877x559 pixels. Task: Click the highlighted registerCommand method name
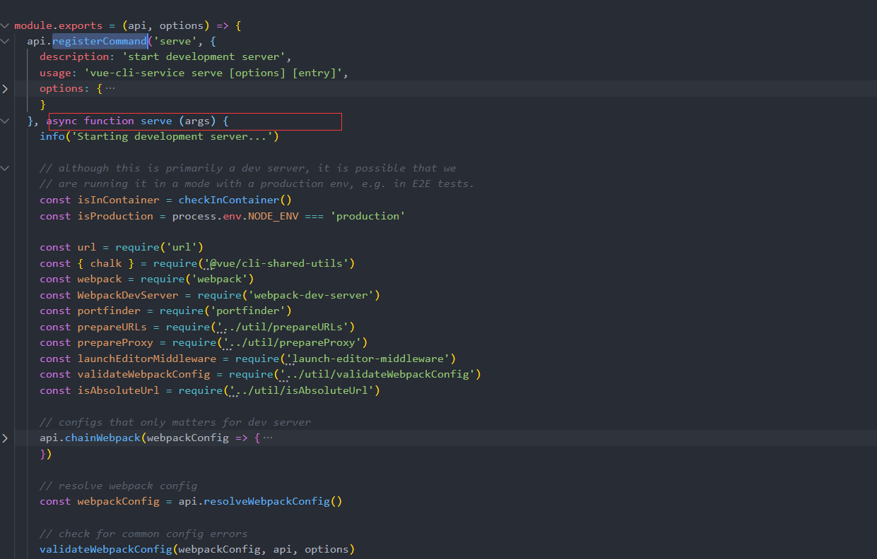100,41
